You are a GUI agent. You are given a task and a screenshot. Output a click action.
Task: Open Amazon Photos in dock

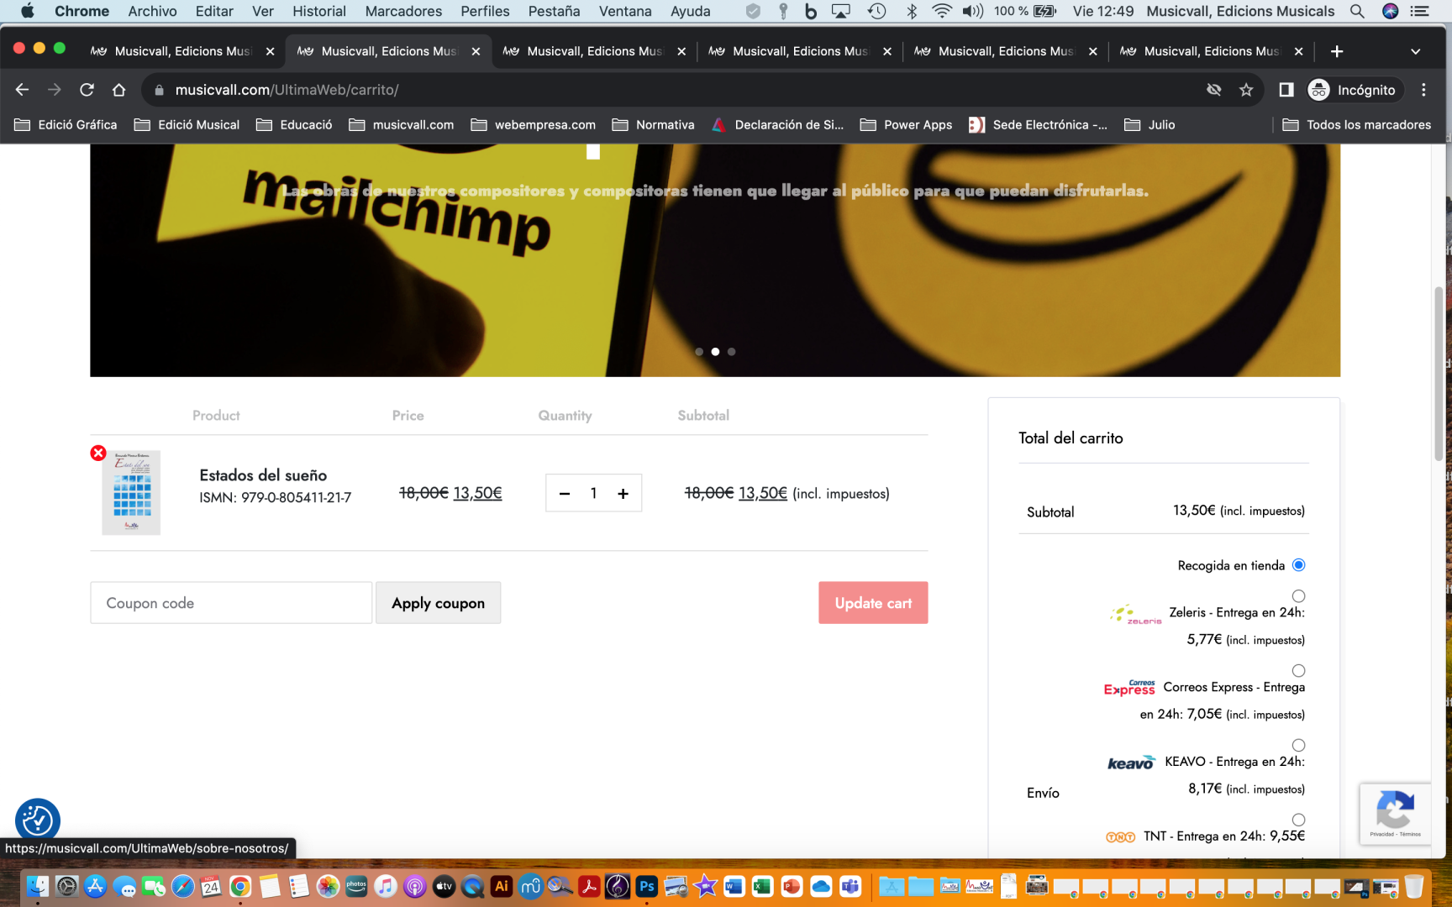[x=356, y=886]
